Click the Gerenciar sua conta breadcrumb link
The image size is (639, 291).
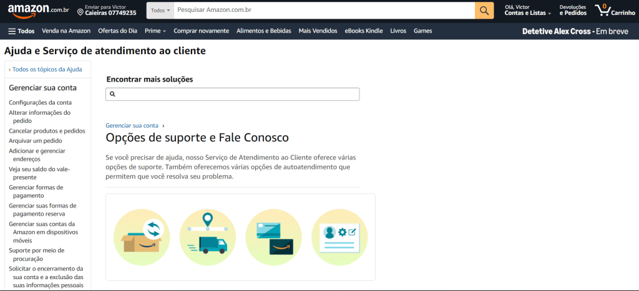[x=132, y=125]
